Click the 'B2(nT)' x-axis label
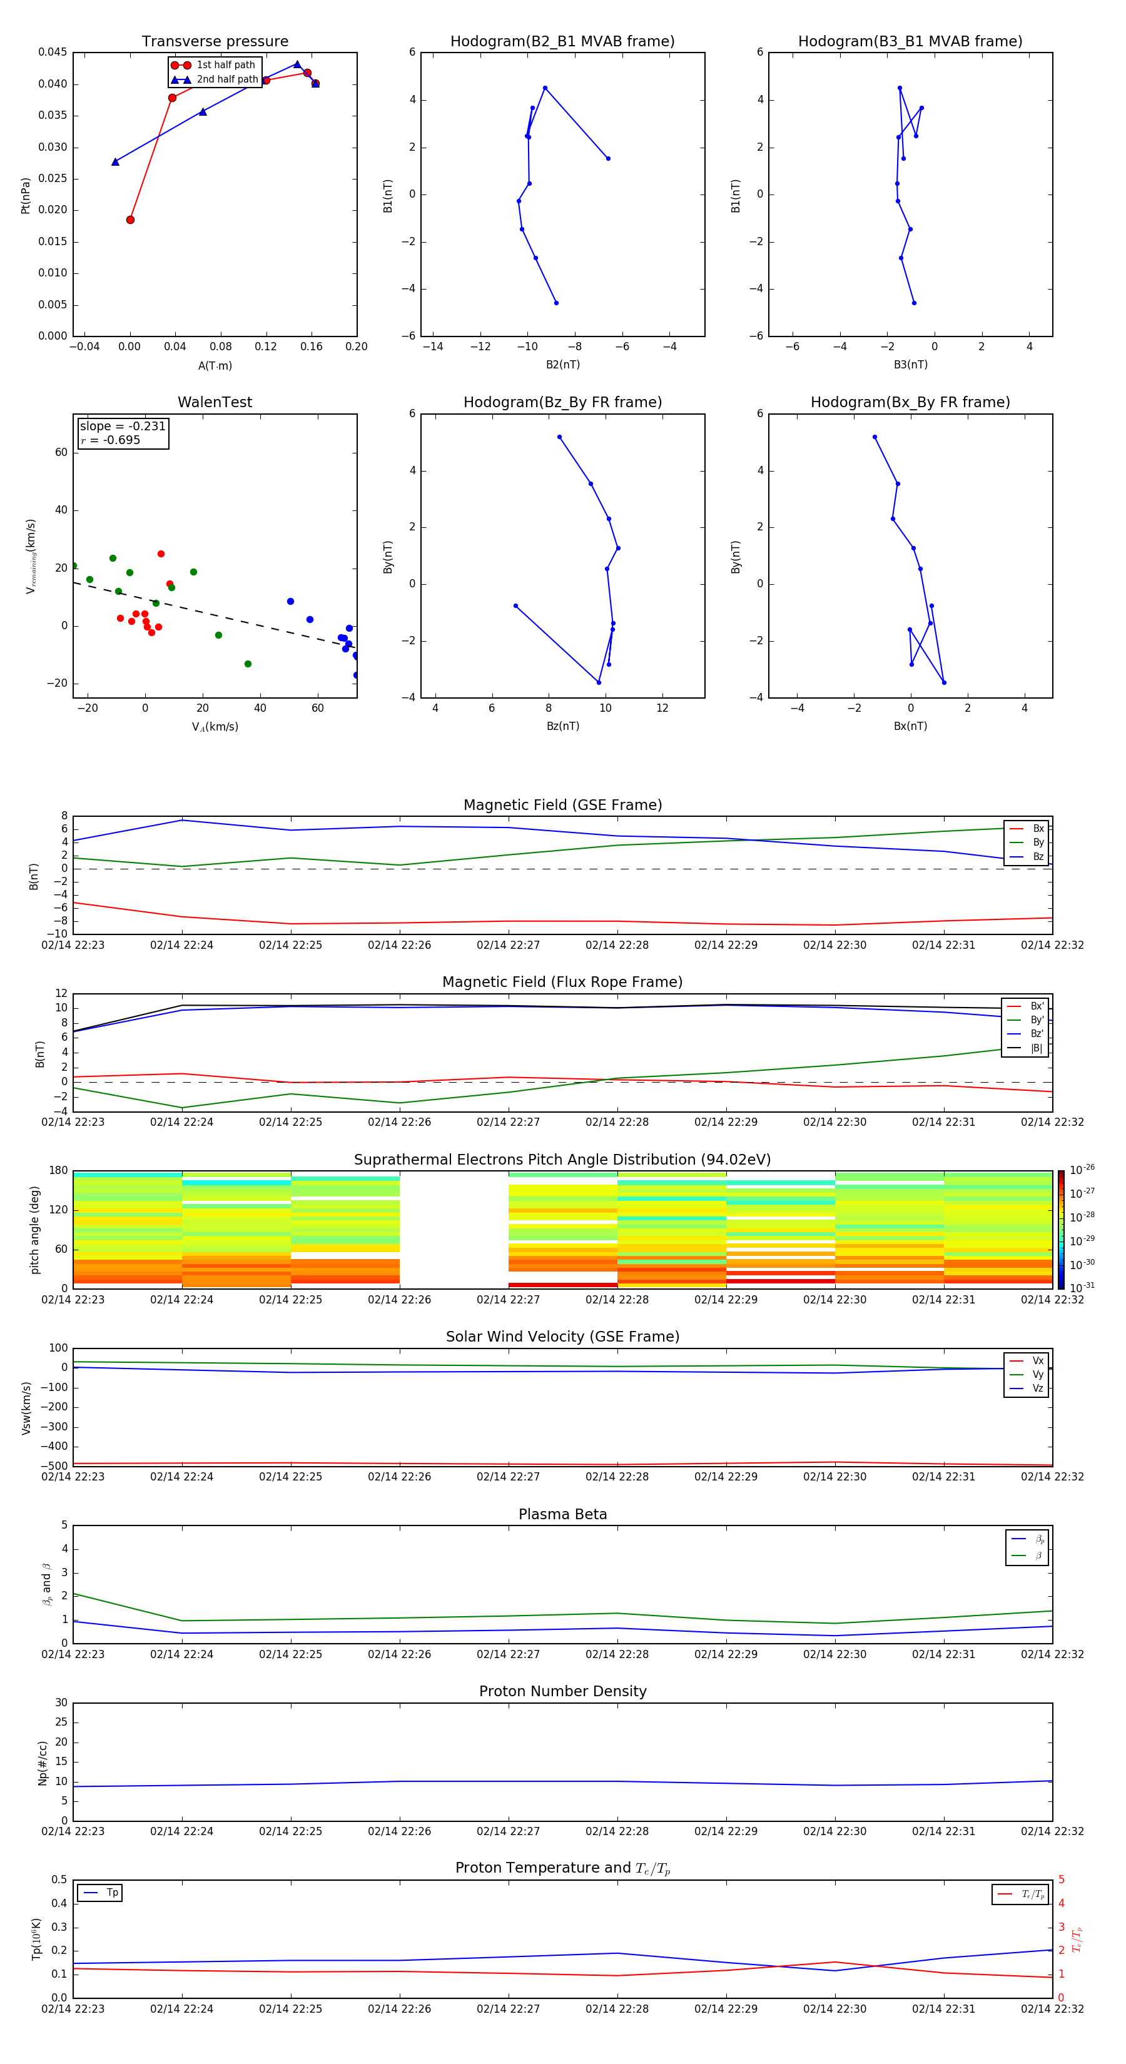 (562, 365)
